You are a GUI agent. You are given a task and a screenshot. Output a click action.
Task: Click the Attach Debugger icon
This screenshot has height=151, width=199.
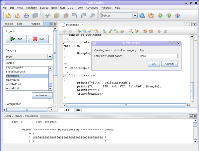178,16
